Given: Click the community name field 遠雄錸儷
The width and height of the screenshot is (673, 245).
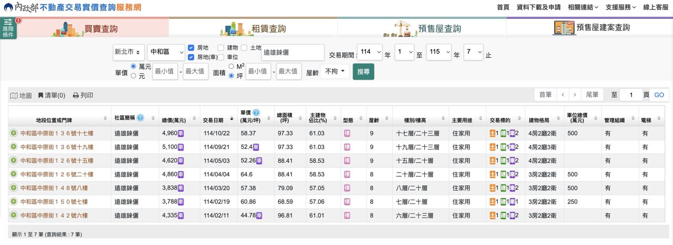Looking at the screenshot, I should [292, 52].
